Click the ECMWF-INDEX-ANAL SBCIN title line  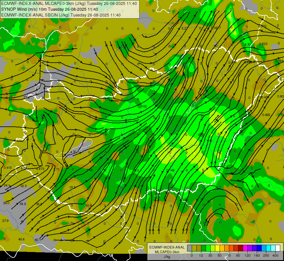pos(61,15)
